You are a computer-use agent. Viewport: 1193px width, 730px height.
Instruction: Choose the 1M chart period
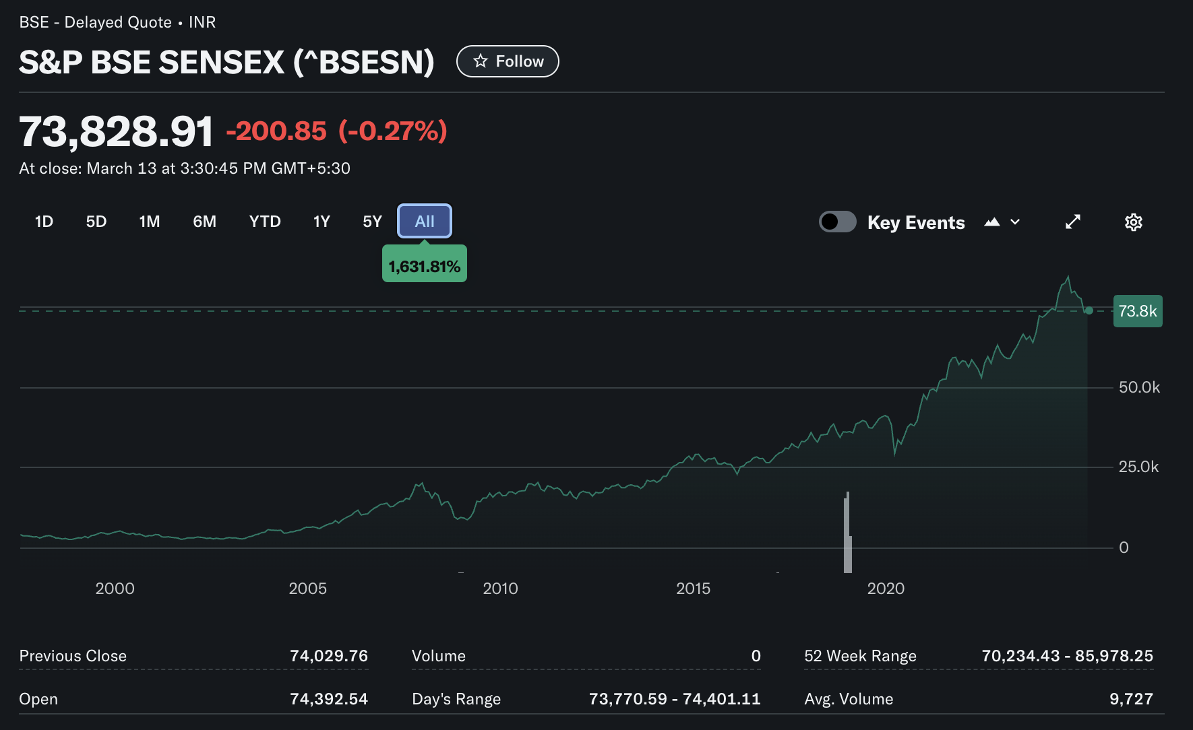click(150, 222)
